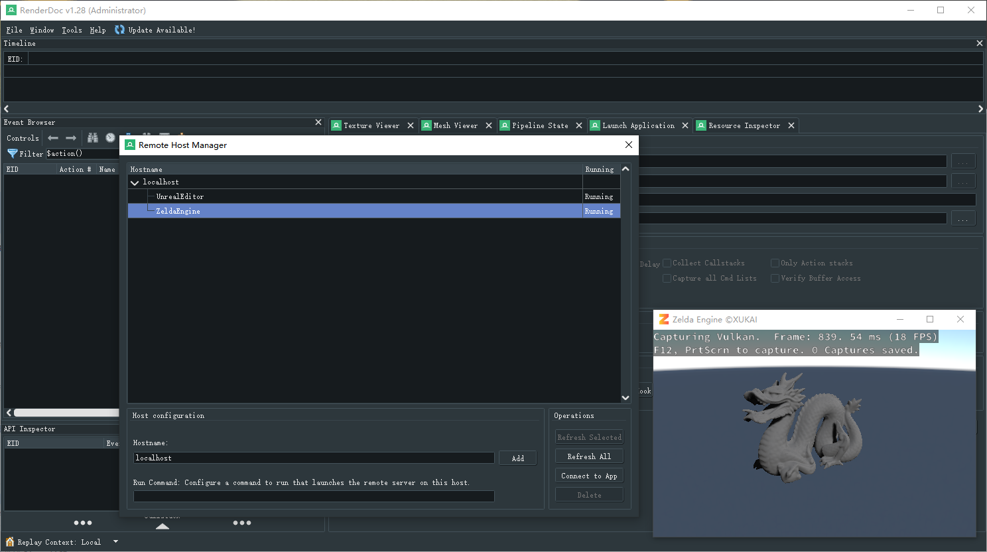Click the Filter funnel icon
987x552 pixels.
click(x=12, y=153)
